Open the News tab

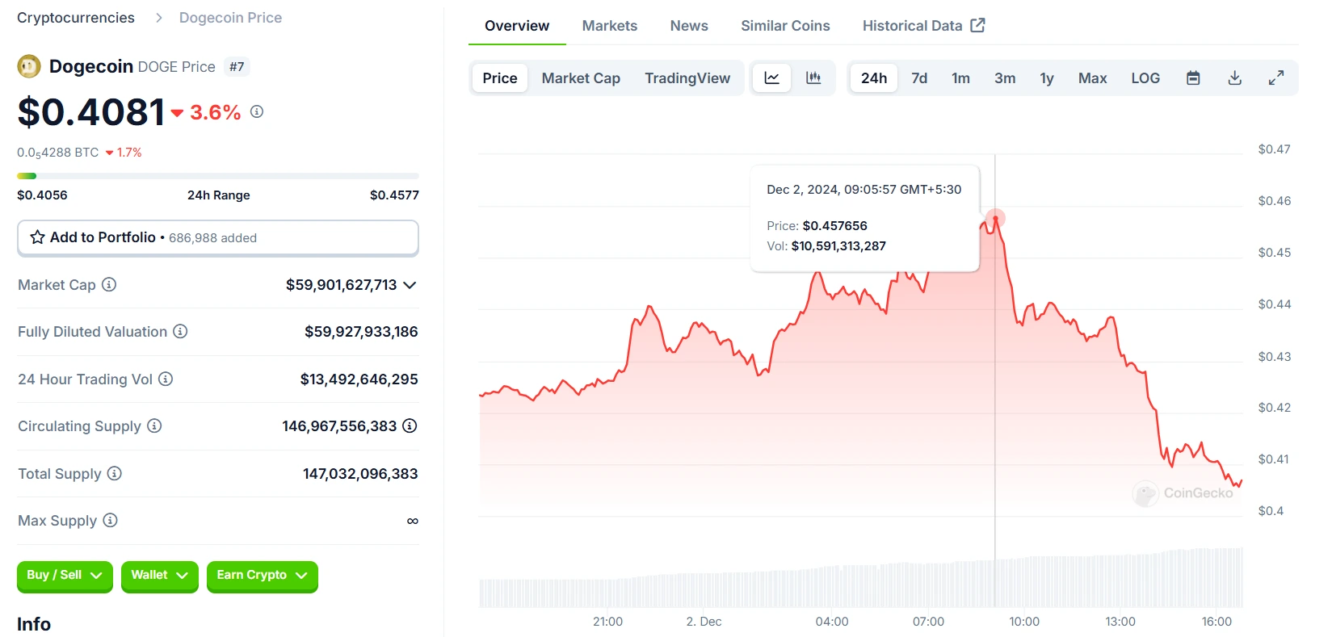click(689, 26)
